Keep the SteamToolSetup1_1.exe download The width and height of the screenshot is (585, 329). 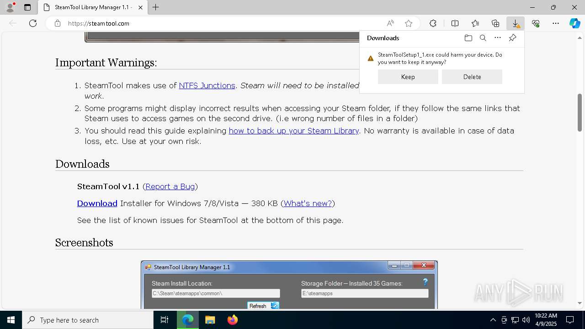[408, 77]
